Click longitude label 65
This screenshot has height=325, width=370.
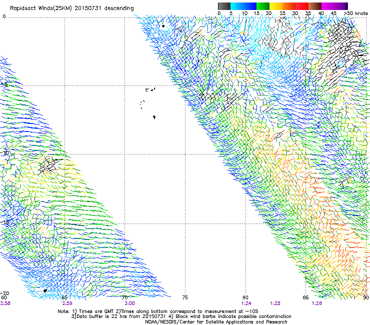pos(64,297)
